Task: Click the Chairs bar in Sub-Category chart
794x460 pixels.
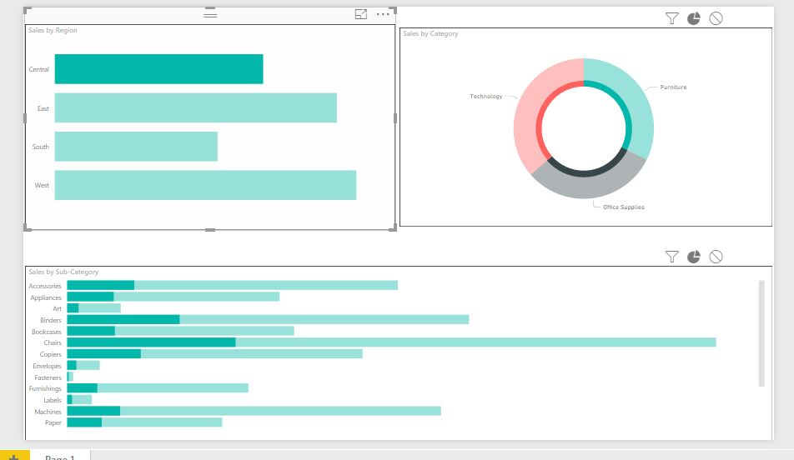Action: pos(391,342)
